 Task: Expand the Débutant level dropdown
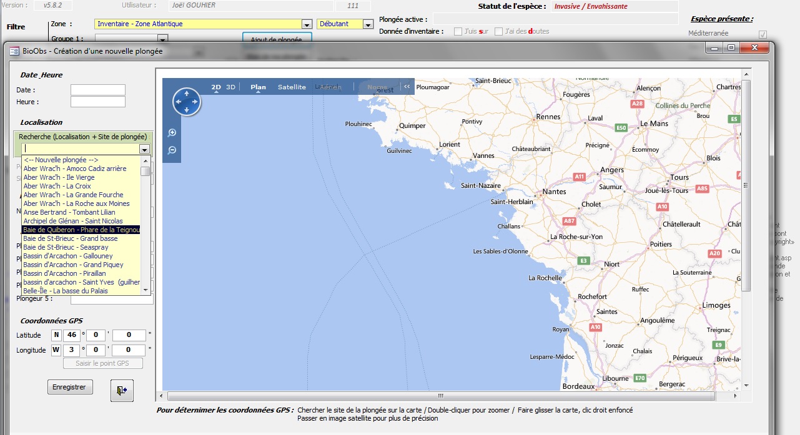(x=368, y=24)
